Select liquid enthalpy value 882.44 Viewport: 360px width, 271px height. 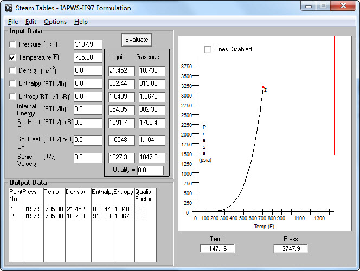click(121, 84)
